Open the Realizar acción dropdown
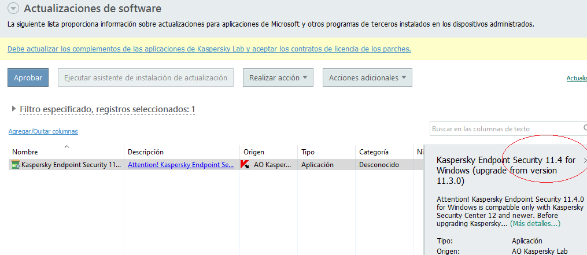Viewport: 587px width, 255px height. point(278,77)
